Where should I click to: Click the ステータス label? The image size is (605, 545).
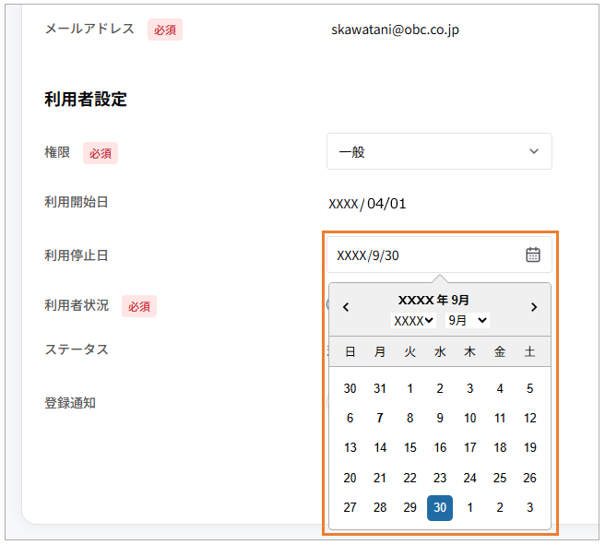point(77,350)
